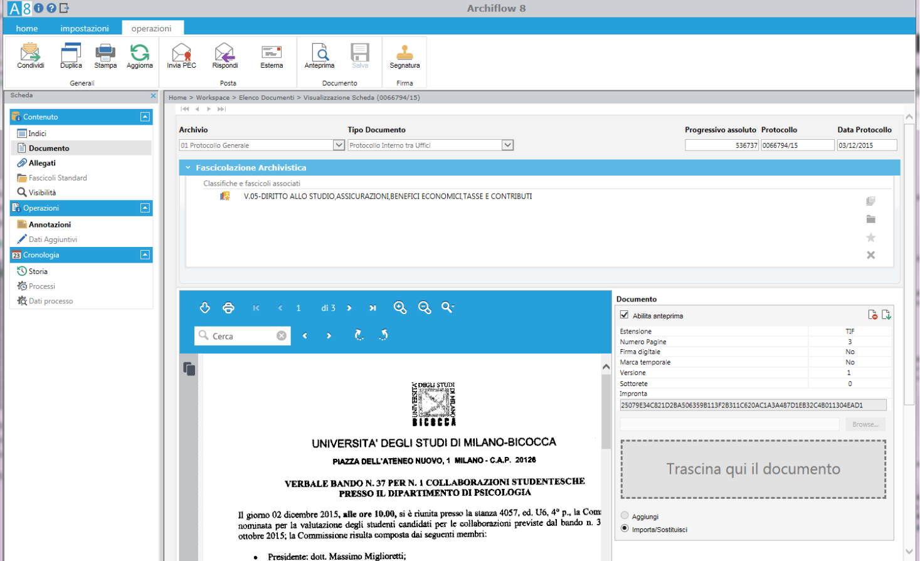This screenshot has height=561, width=920.
Task: Click the Browse... button
Action: [865, 424]
